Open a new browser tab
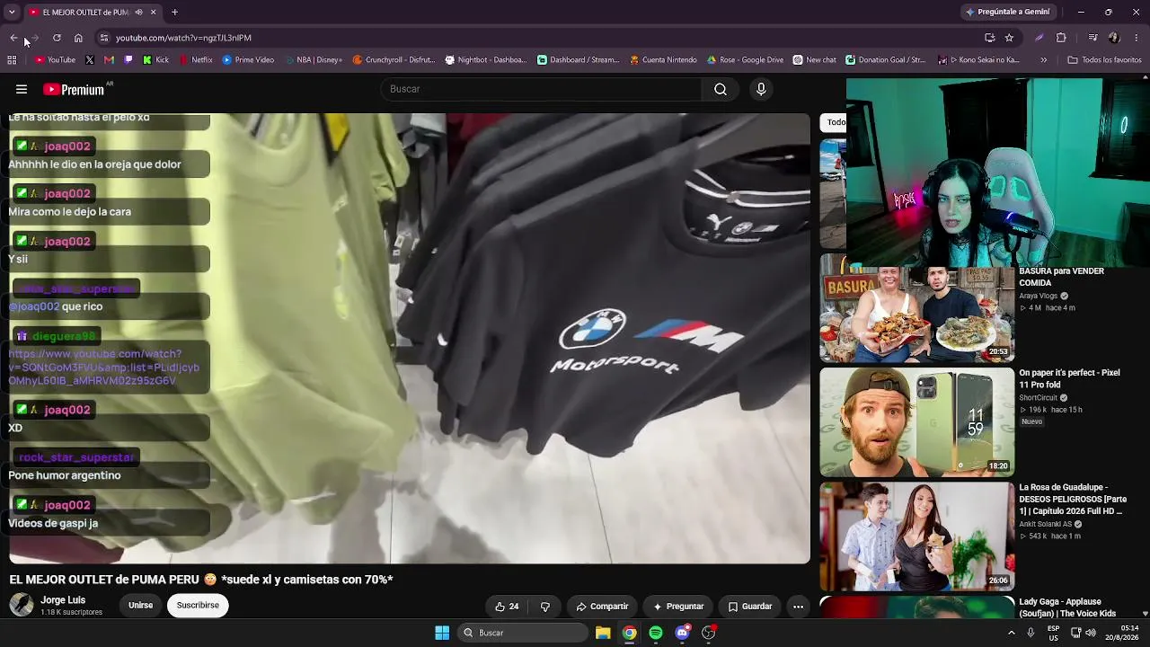Screen dimensions: 1150x647 174,12
